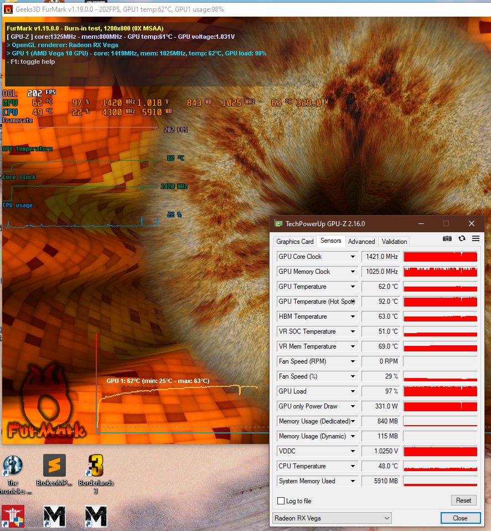Viewport: 491px width, 531px height.
Task: Click the 840 MB dedicated memory value
Action: [380, 421]
